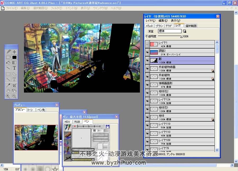Hide the レイヤ124 layer
This screenshot has height=171, width=238.
(x=147, y=101)
